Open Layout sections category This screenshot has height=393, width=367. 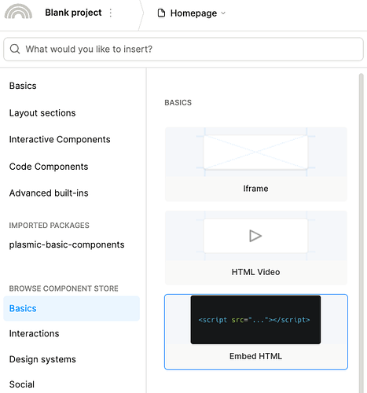click(42, 113)
